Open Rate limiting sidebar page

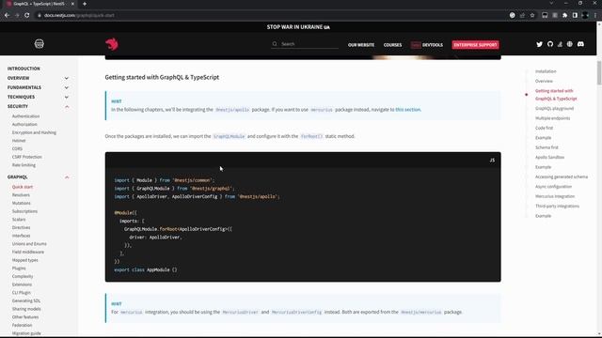pos(24,165)
